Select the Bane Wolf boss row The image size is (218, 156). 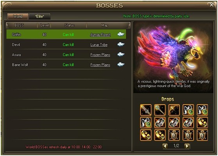coord(66,65)
